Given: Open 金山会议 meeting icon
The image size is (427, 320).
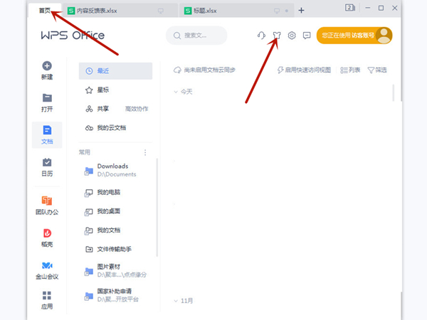Looking at the screenshot, I should click(47, 265).
